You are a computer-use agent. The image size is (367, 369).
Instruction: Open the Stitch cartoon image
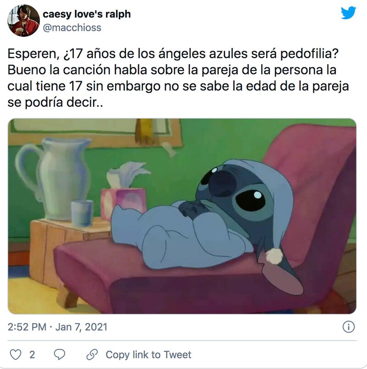click(x=182, y=216)
